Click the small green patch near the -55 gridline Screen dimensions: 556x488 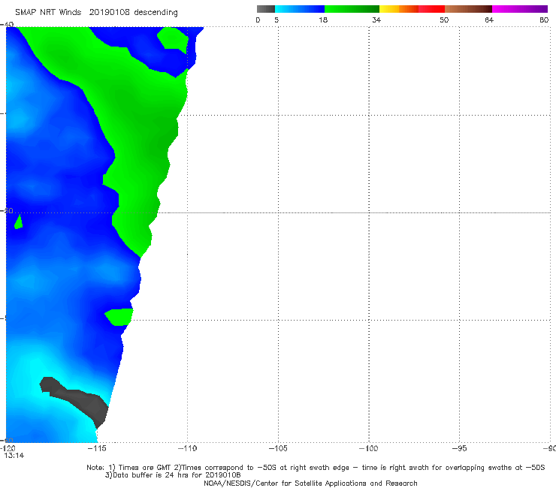pyautogui.click(x=120, y=317)
